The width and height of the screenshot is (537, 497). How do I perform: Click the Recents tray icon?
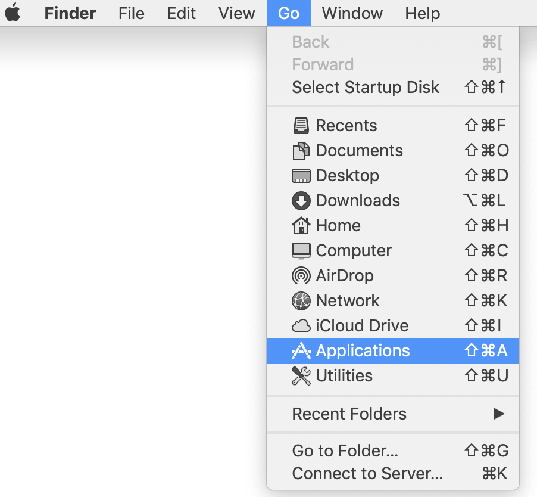click(301, 126)
